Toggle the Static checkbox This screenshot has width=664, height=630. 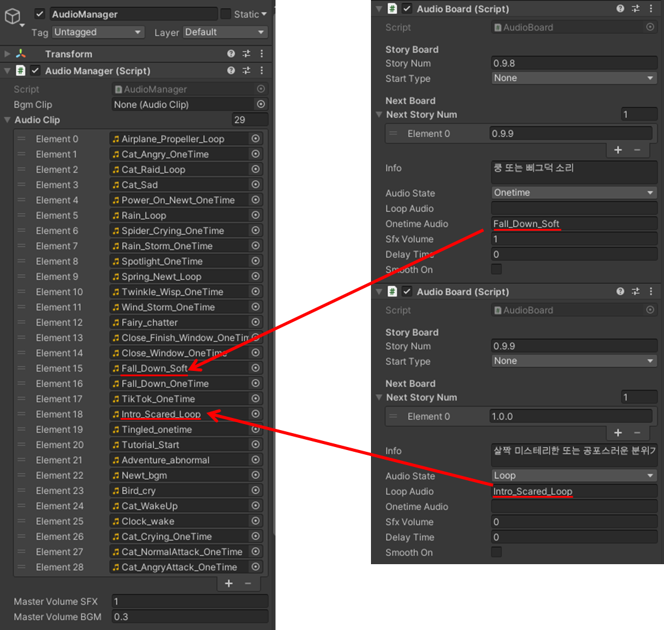pyautogui.click(x=226, y=14)
